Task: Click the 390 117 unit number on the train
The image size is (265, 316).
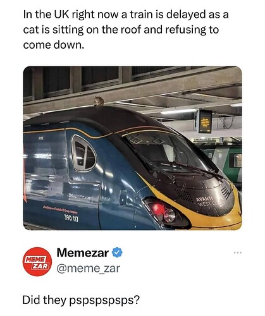Action: click(x=71, y=219)
